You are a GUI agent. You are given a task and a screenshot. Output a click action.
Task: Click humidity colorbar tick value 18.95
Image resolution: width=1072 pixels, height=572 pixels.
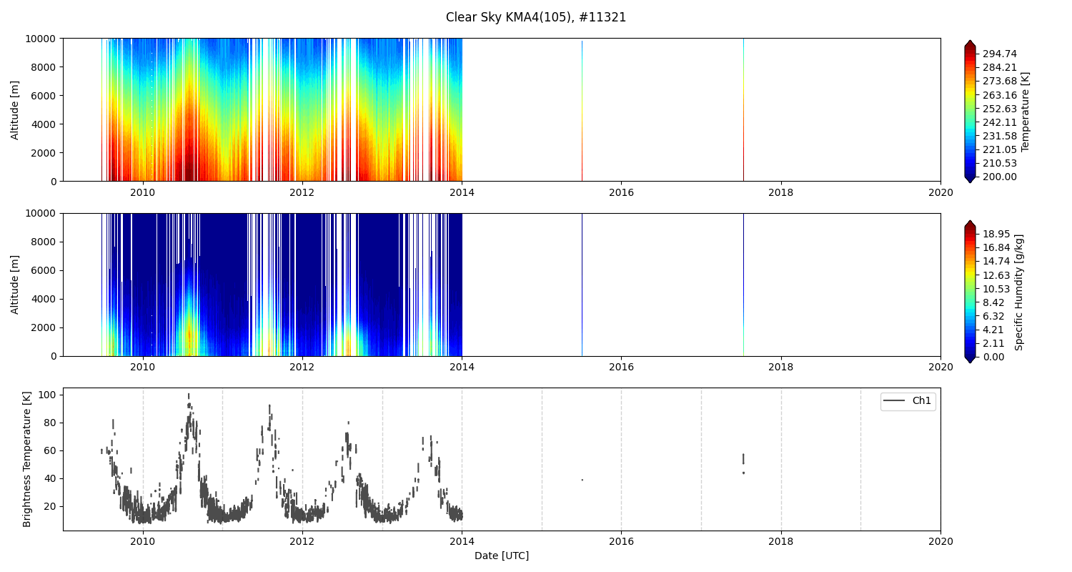coord(996,234)
